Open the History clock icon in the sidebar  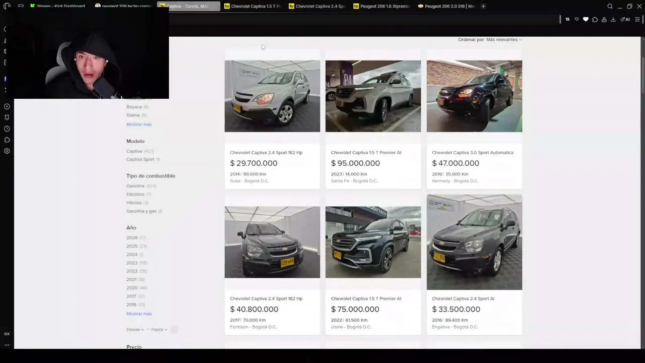(7, 129)
